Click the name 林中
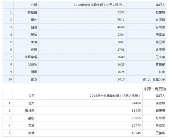172x139 pixels. click(162, 72)
